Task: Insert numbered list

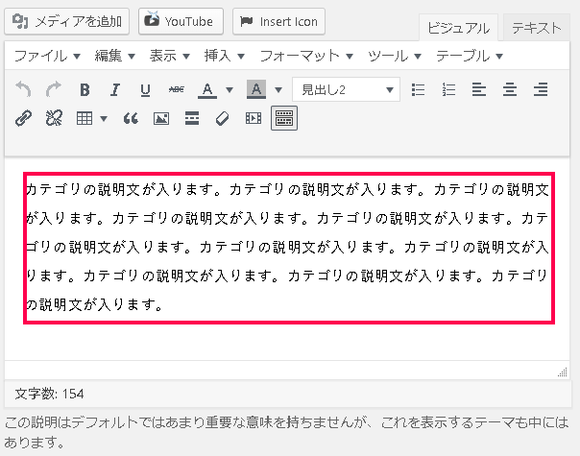Action: point(447,90)
